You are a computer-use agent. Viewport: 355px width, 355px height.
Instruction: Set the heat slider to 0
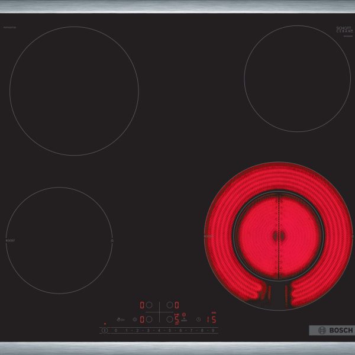[x=116, y=331]
